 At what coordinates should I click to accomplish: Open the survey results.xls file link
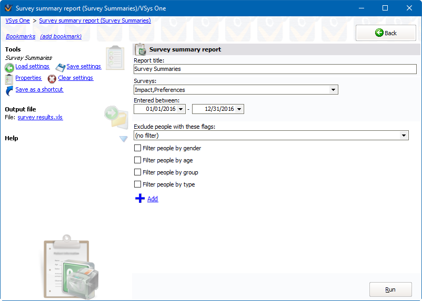point(41,117)
